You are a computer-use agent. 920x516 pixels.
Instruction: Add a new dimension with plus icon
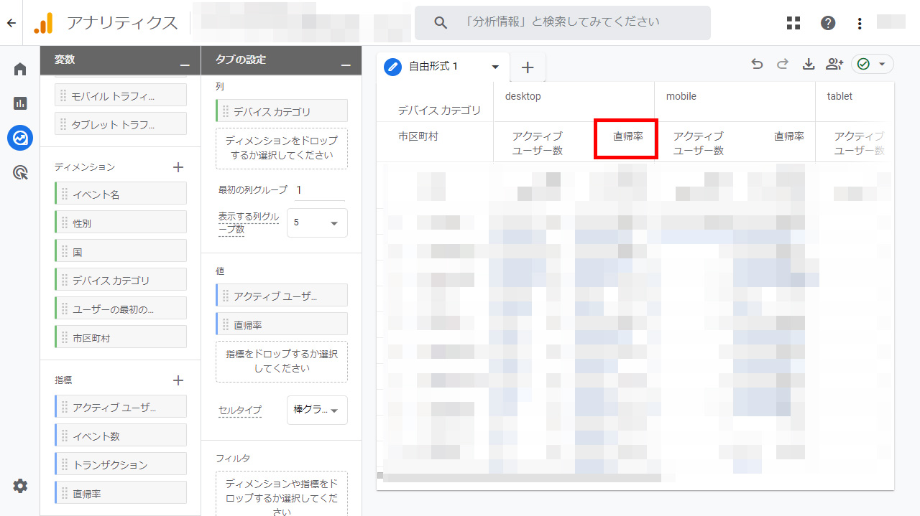[178, 167]
